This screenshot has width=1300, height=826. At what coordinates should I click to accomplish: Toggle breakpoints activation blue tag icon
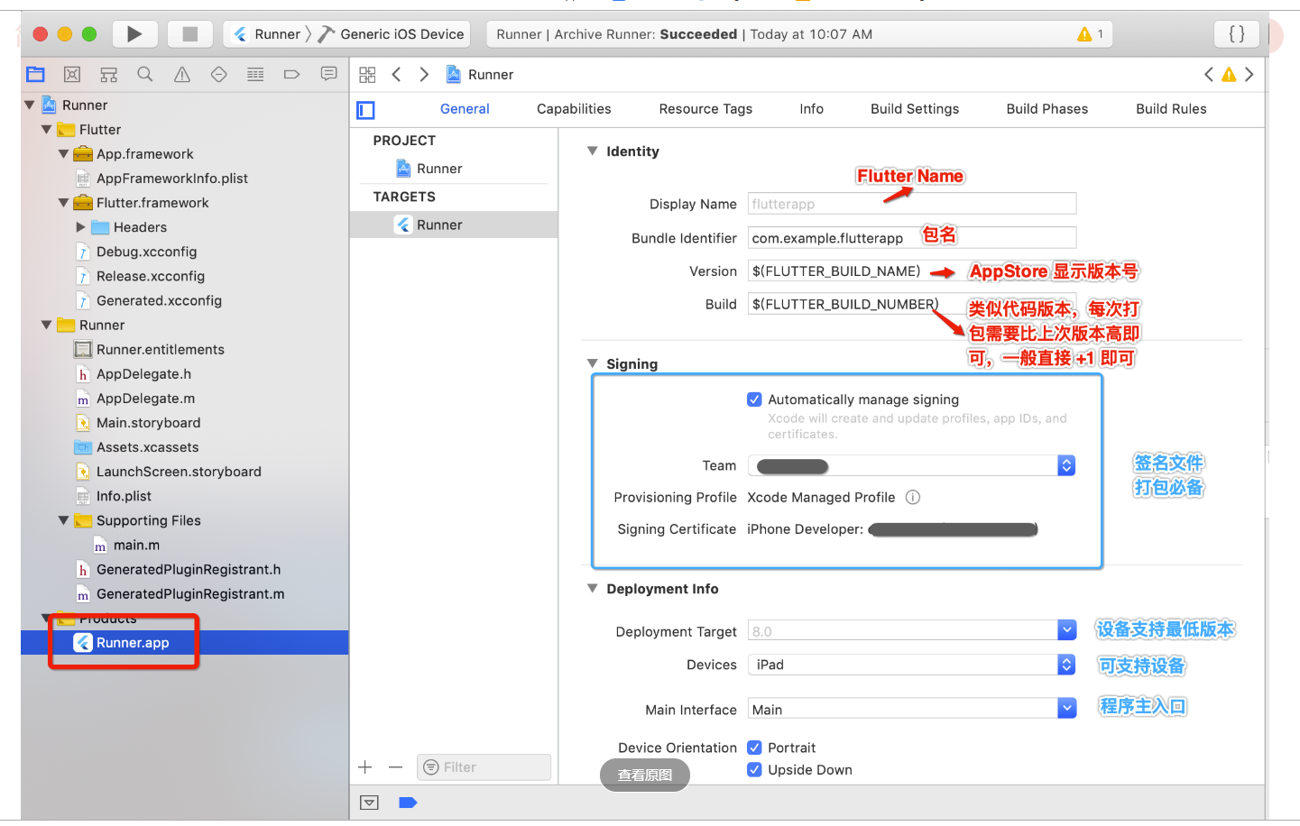pyautogui.click(x=408, y=803)
